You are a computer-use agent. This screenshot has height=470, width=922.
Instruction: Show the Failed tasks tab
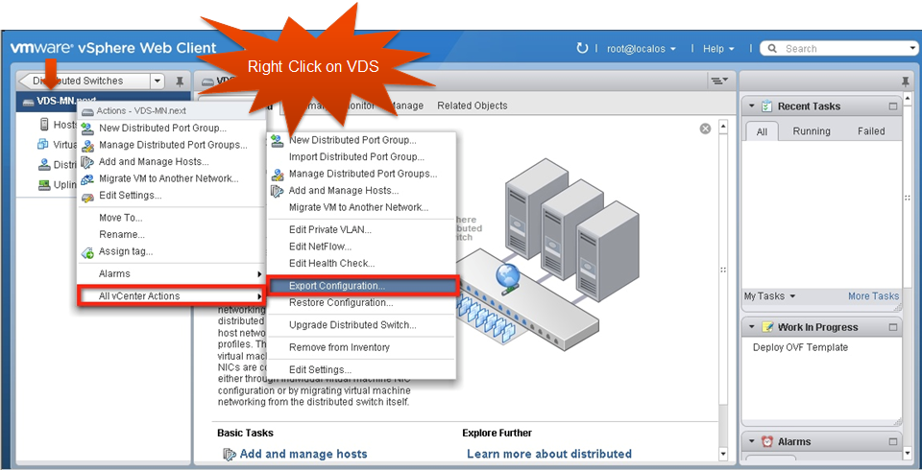[871, 131]
